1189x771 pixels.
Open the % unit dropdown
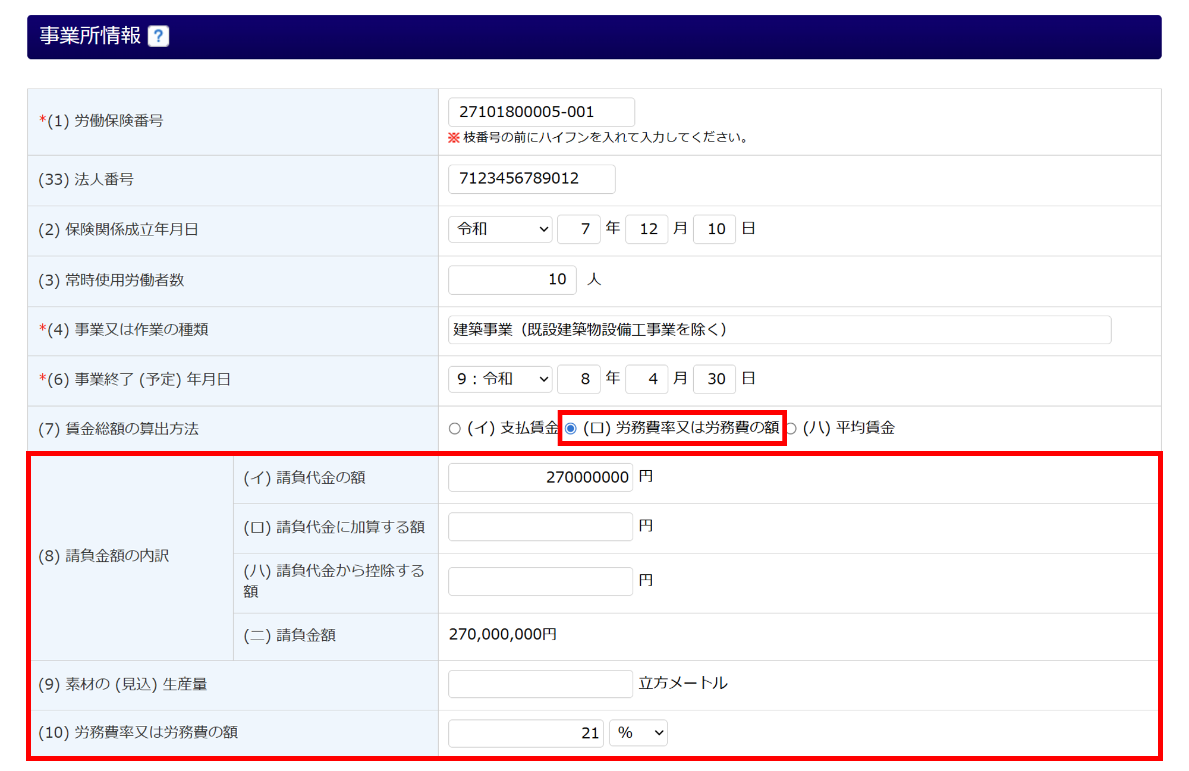[638, 733]
